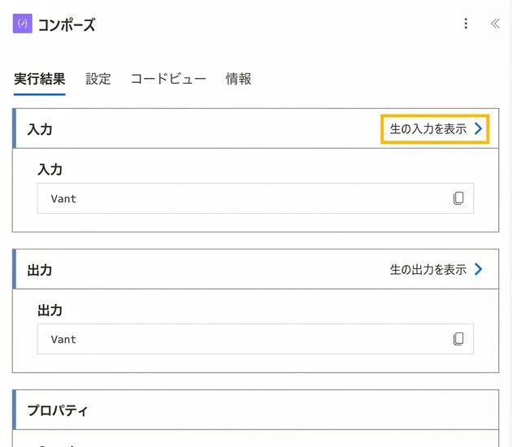
Task: Switch to the 実行結果 tab
Action: 40,79
